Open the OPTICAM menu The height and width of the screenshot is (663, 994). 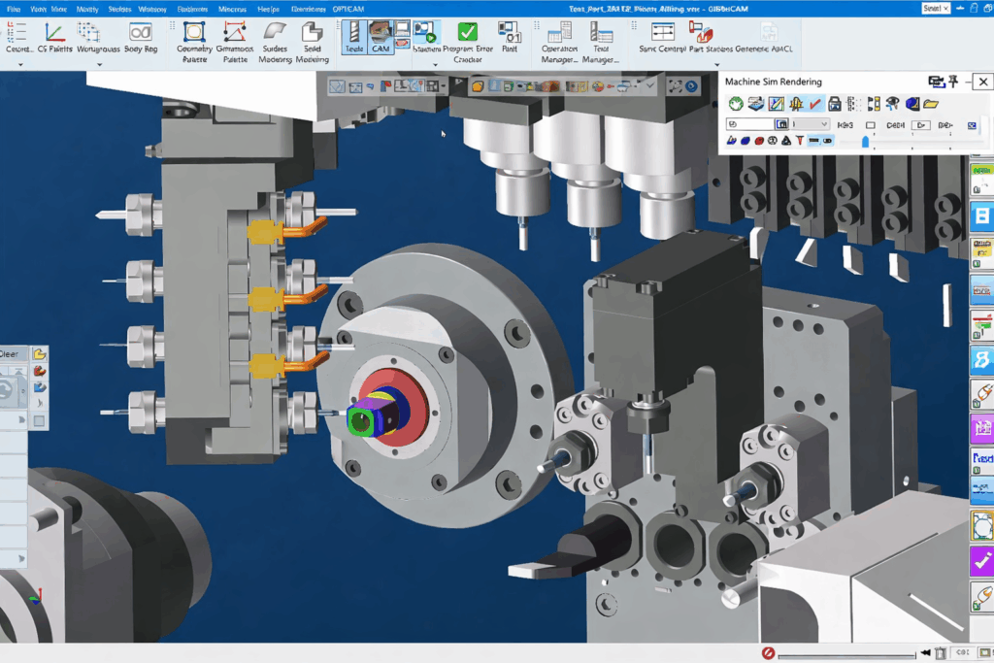point(349,8)
